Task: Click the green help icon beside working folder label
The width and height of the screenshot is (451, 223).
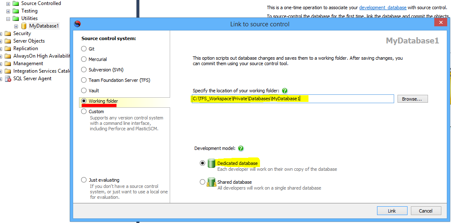Action: click(285, 91)
